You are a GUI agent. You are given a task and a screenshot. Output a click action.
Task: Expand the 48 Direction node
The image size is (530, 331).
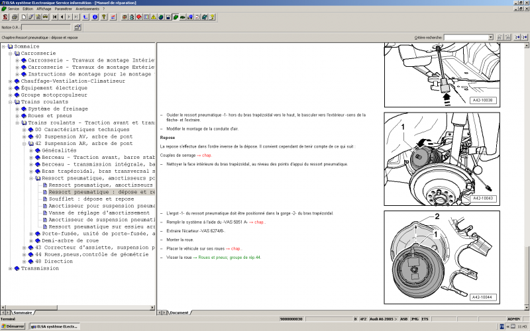point(24,261)
